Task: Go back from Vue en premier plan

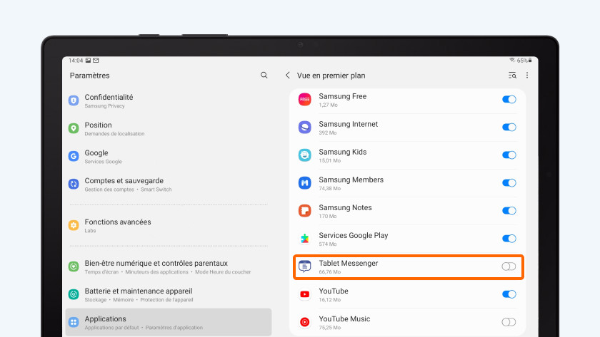Action: [x=288, y=76]
